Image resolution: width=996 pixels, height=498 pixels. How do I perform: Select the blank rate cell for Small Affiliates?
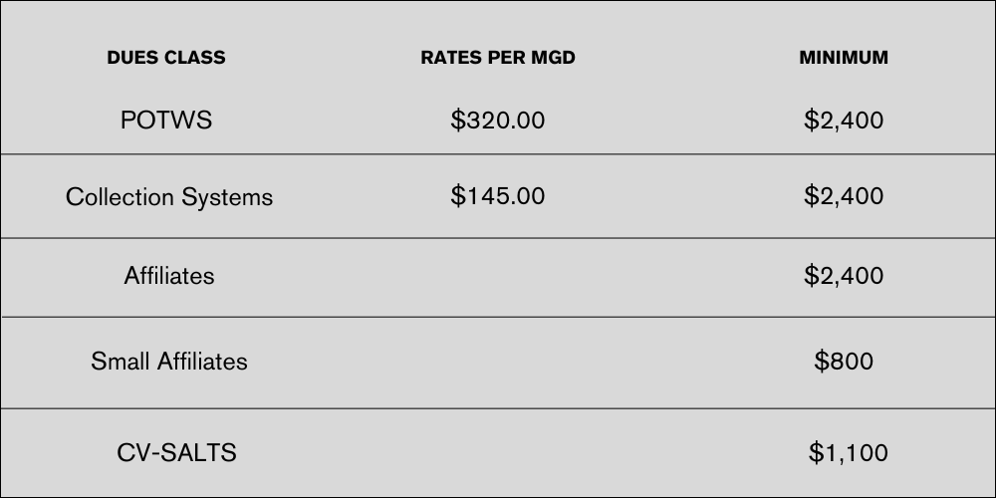[x=498, y=361]
